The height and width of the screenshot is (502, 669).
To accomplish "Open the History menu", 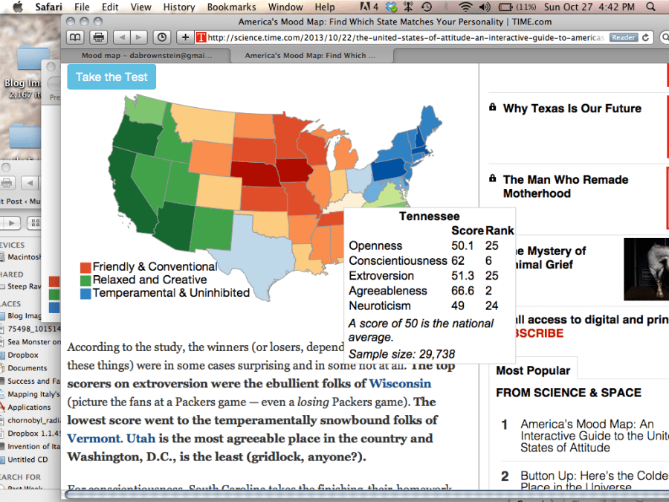I will click(x=178, y=7).
